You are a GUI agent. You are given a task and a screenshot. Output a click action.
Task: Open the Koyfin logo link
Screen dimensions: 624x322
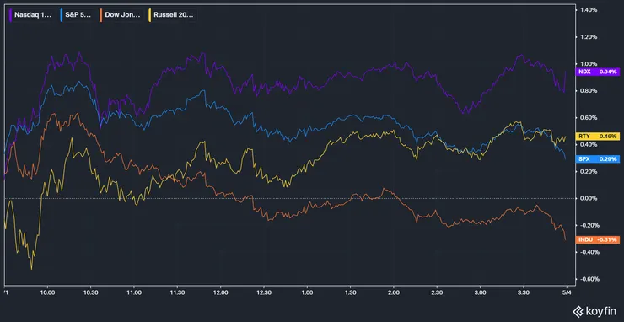click(595, 311)
